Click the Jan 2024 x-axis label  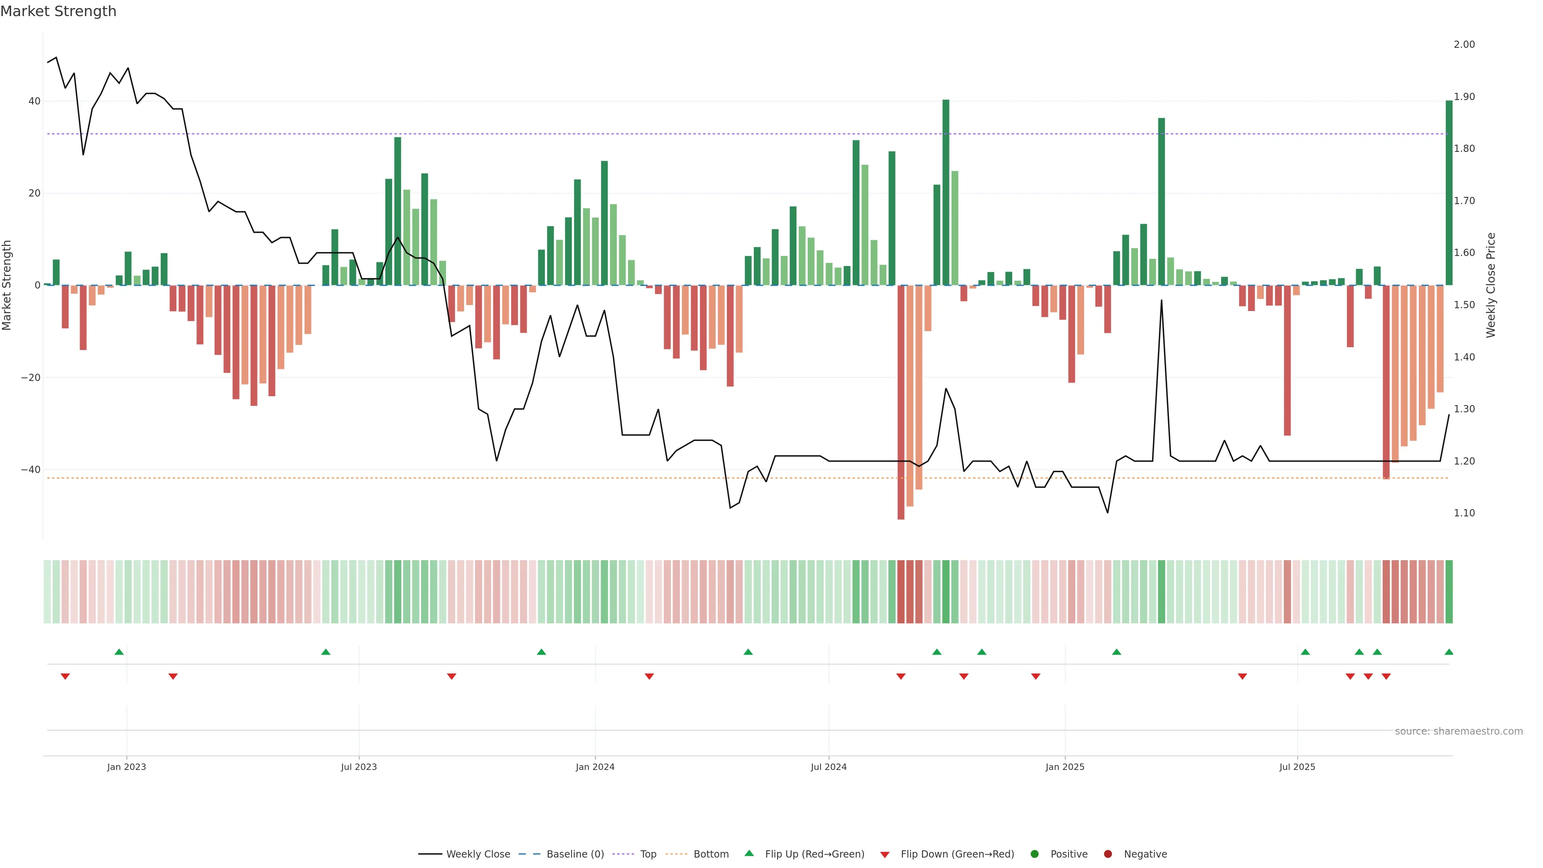[x=595, y=767]
